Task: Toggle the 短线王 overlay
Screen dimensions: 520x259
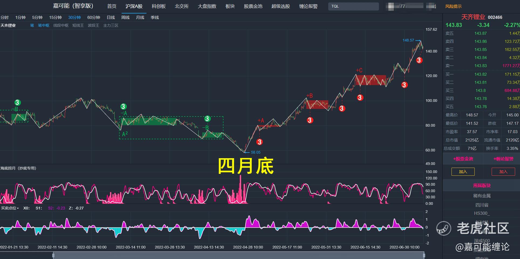Action: click(x=78, y=25)
